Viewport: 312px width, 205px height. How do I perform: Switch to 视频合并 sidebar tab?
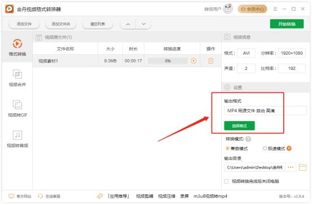17,78
